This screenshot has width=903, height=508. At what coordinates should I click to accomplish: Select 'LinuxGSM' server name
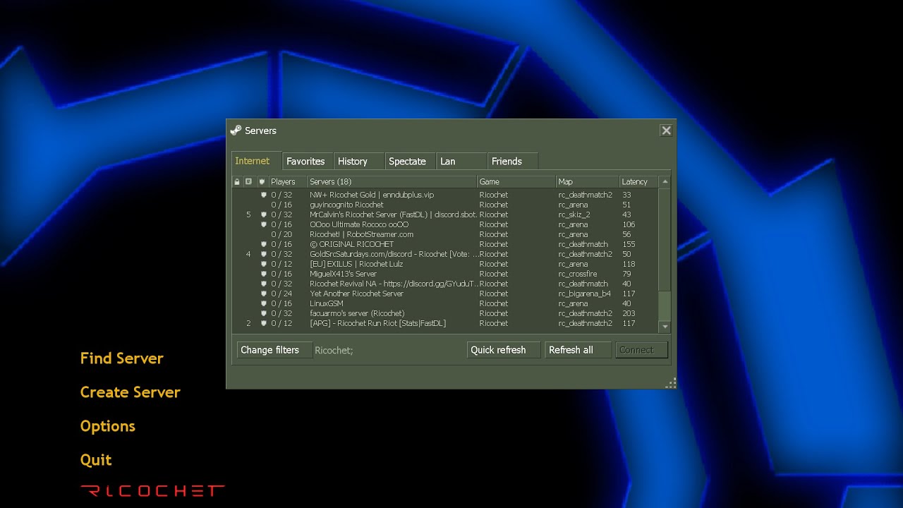tap(327, 303)
